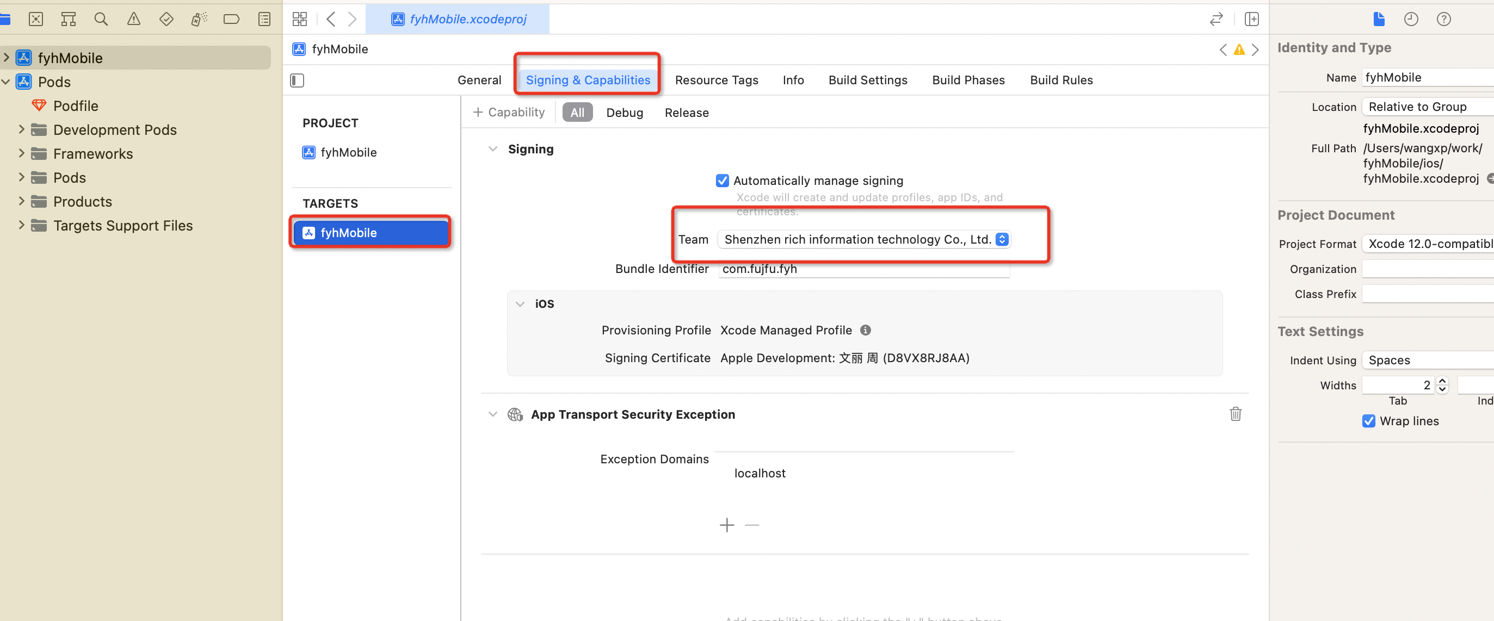Open the test navigator diamond icon
This screenshot has height=621, width=1494.
pyautogui.click(x=166, y=19)
